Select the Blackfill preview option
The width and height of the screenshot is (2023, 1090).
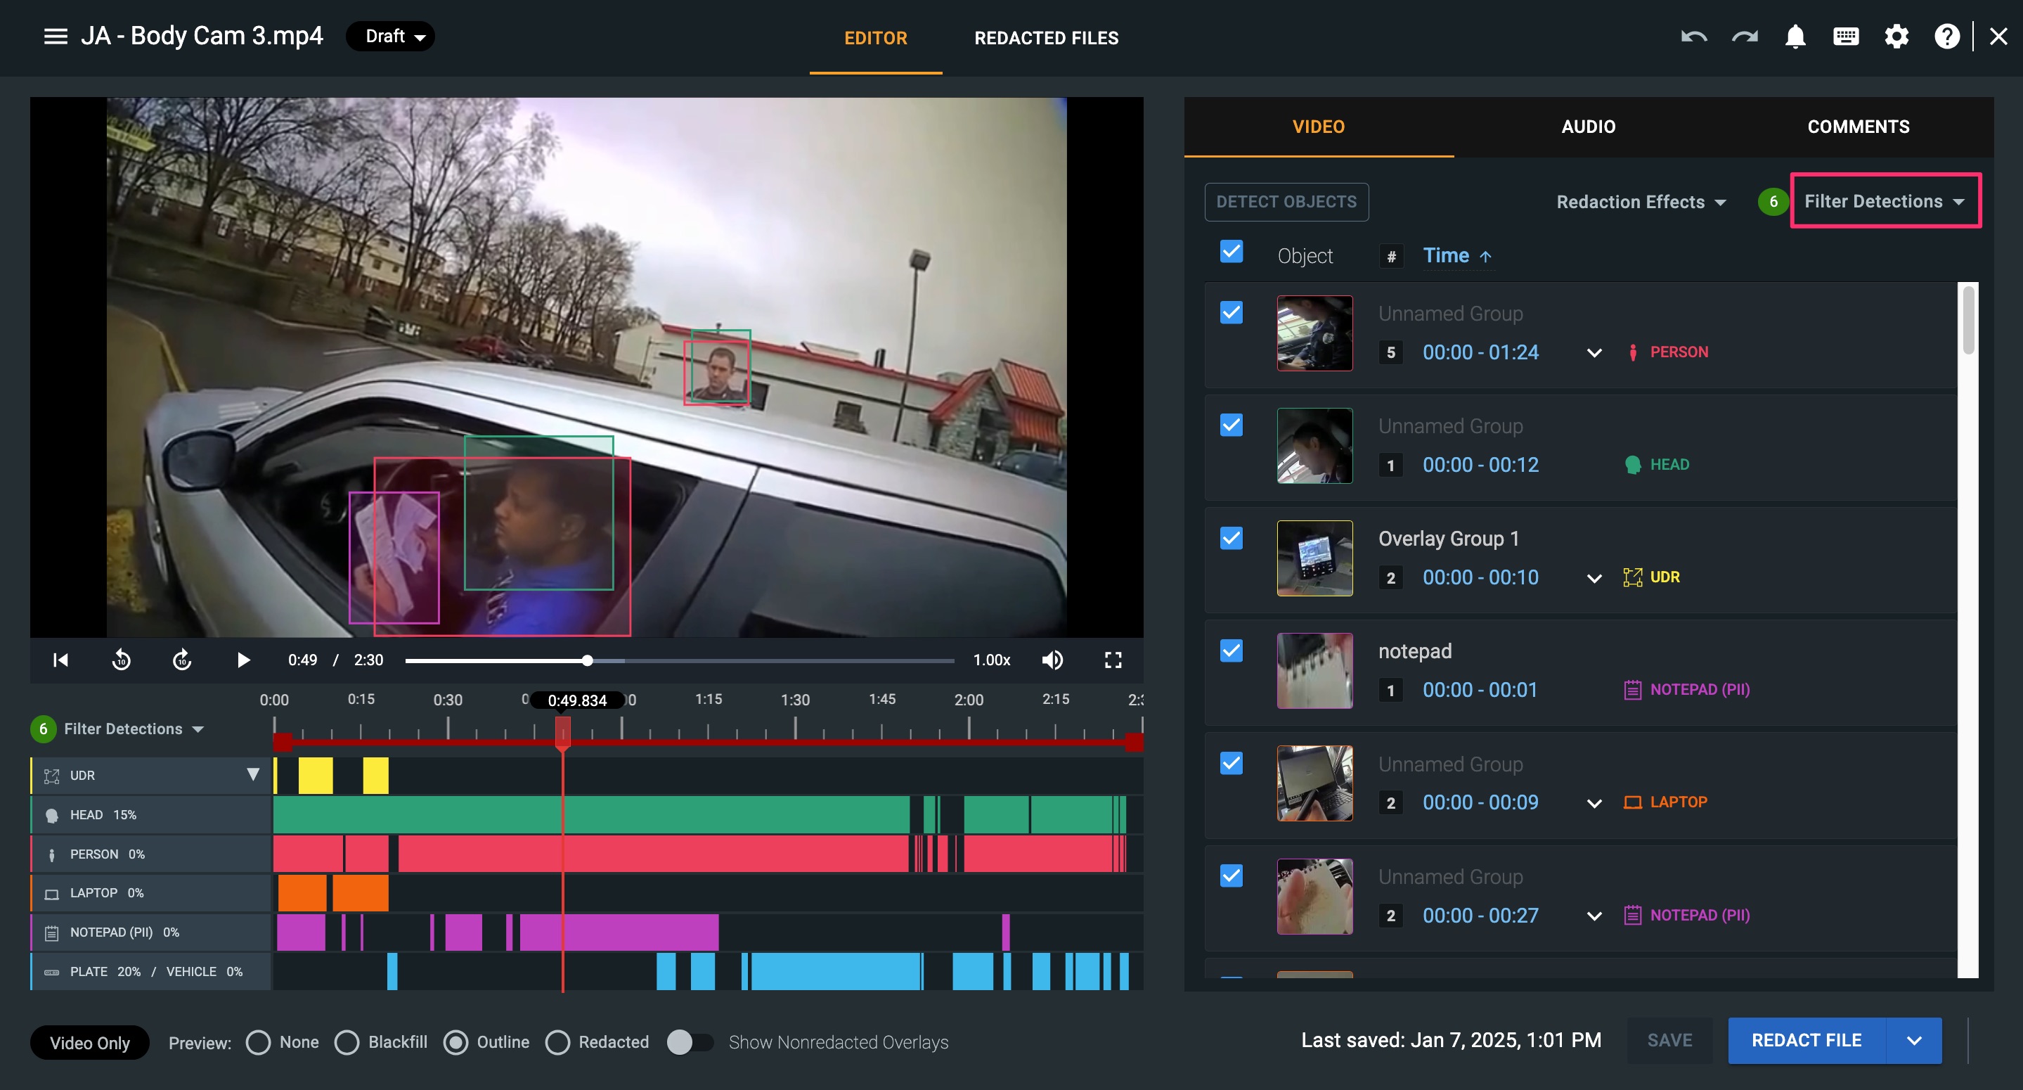coord(347,1042)
